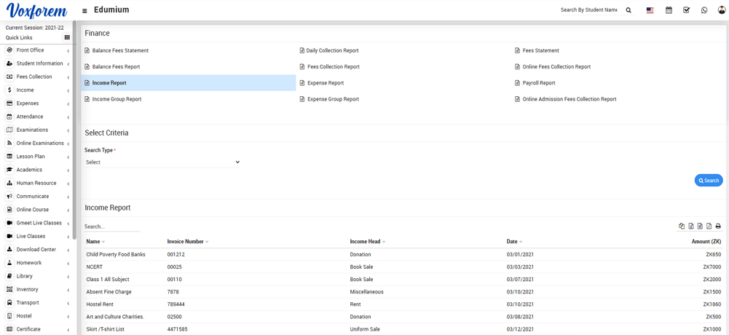This screenshot has height=335, width=729.
Task: Open Examinations in the sidebar
Action: pyautogui.click(x=32, y=130)
